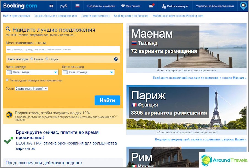This screenshot has height=168, width=249.
Task: Follow link to accommodation in Париж
Action: 201,139
